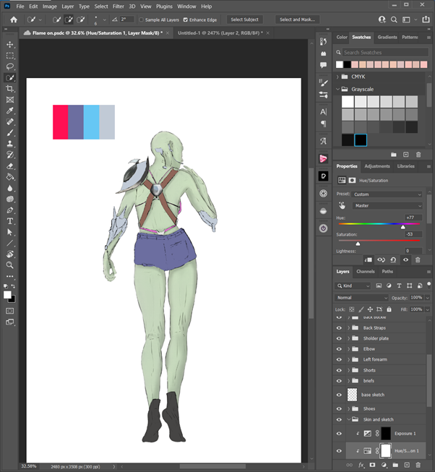This screenshot has height=472, width=435.
Task: Pick the Eyedropper tool
Action: (x=10, y=111)
